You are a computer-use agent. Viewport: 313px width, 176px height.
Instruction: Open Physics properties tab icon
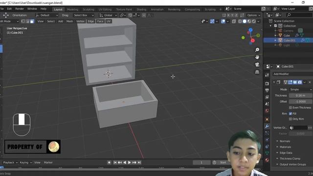[x=267, y=140]
